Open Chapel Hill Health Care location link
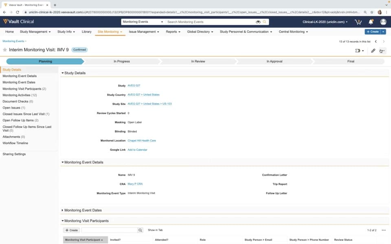The width and height of the screenshot is (391, 244). 142,141
